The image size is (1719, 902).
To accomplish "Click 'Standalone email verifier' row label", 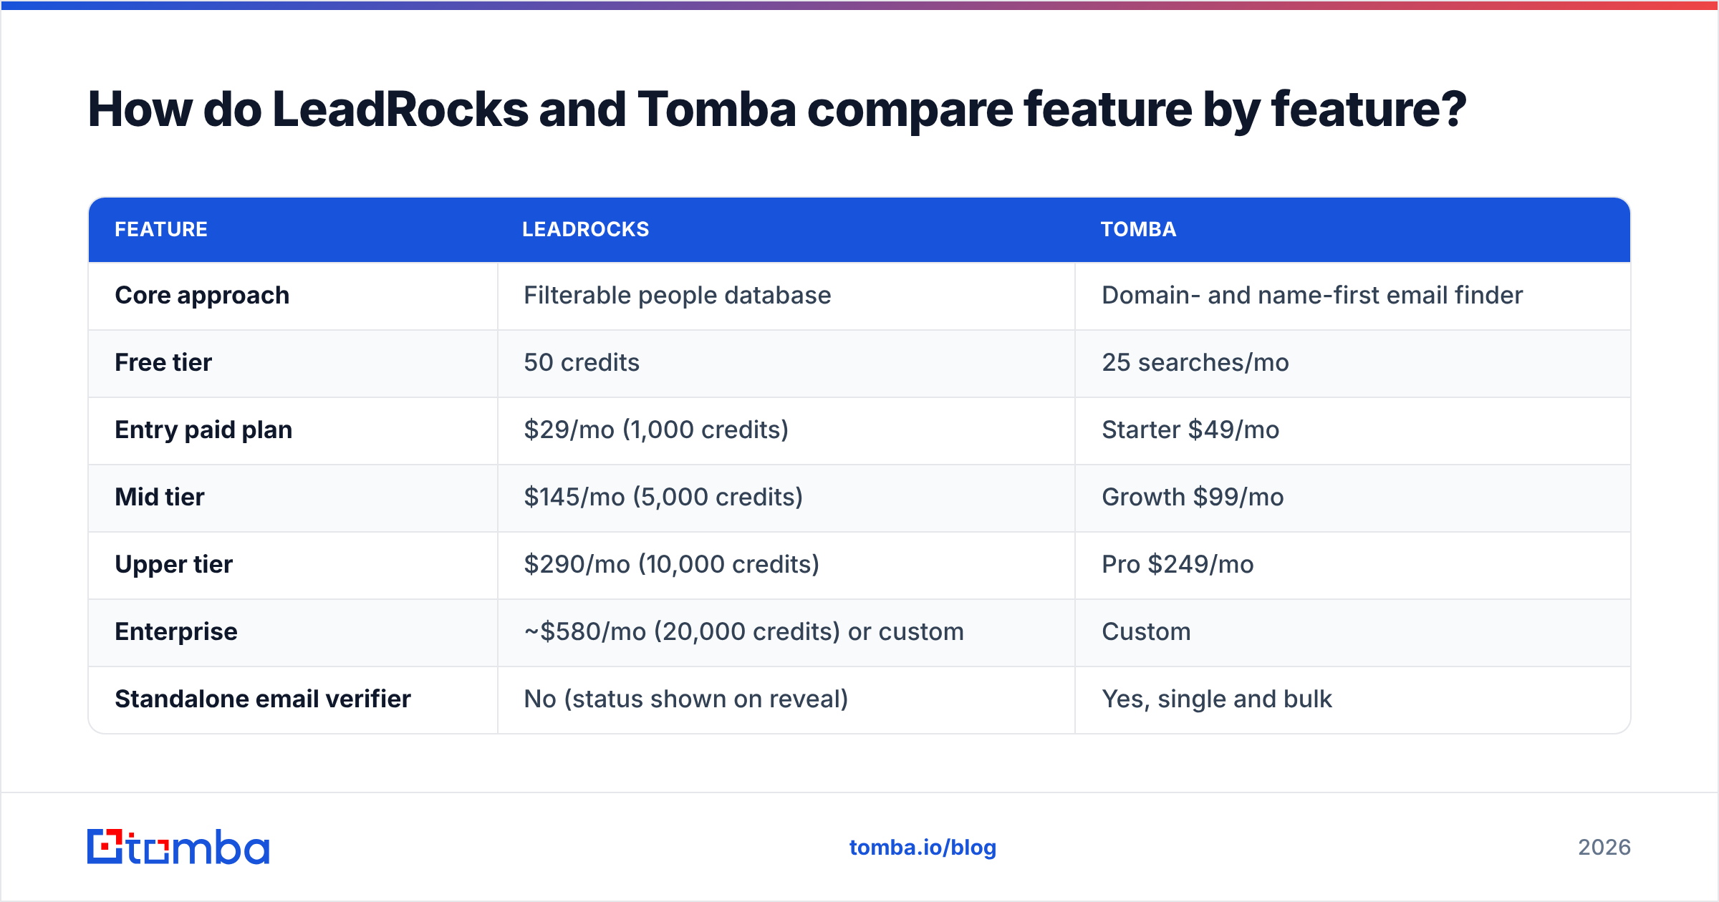I will (263, 699).
